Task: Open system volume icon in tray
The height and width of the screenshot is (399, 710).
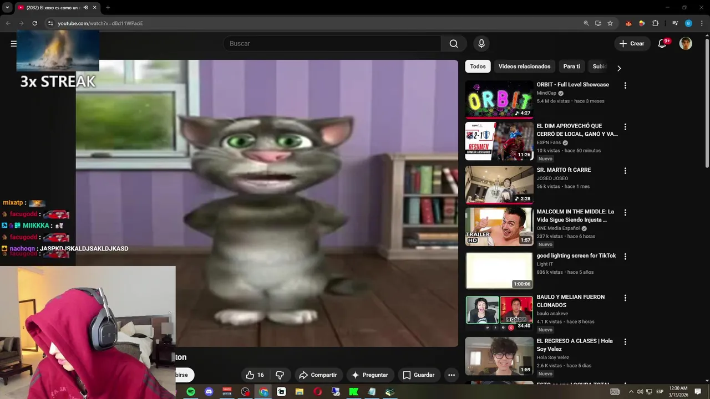Action: [640, 392]
